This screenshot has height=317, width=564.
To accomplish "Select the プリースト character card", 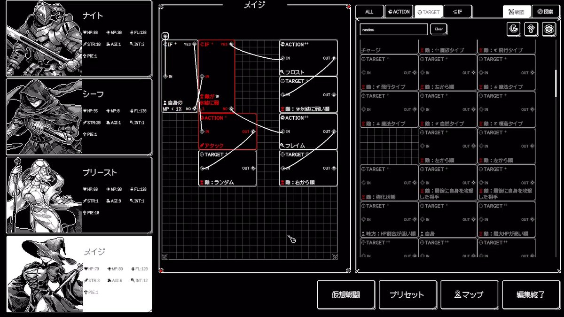I will [x=79, y=195].
